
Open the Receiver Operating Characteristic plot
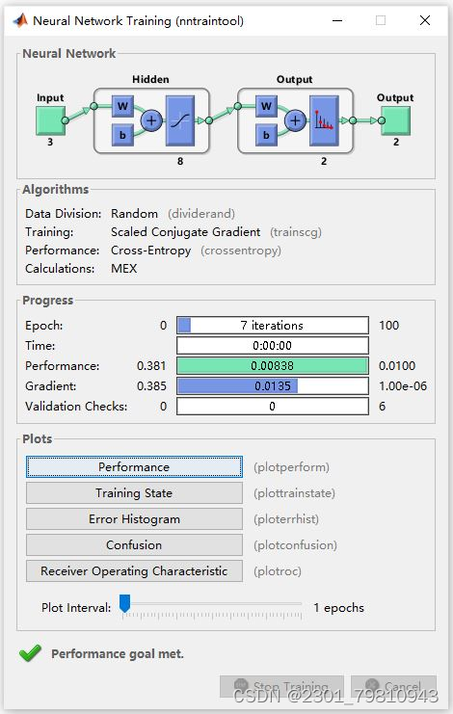[x=134, y=571]
